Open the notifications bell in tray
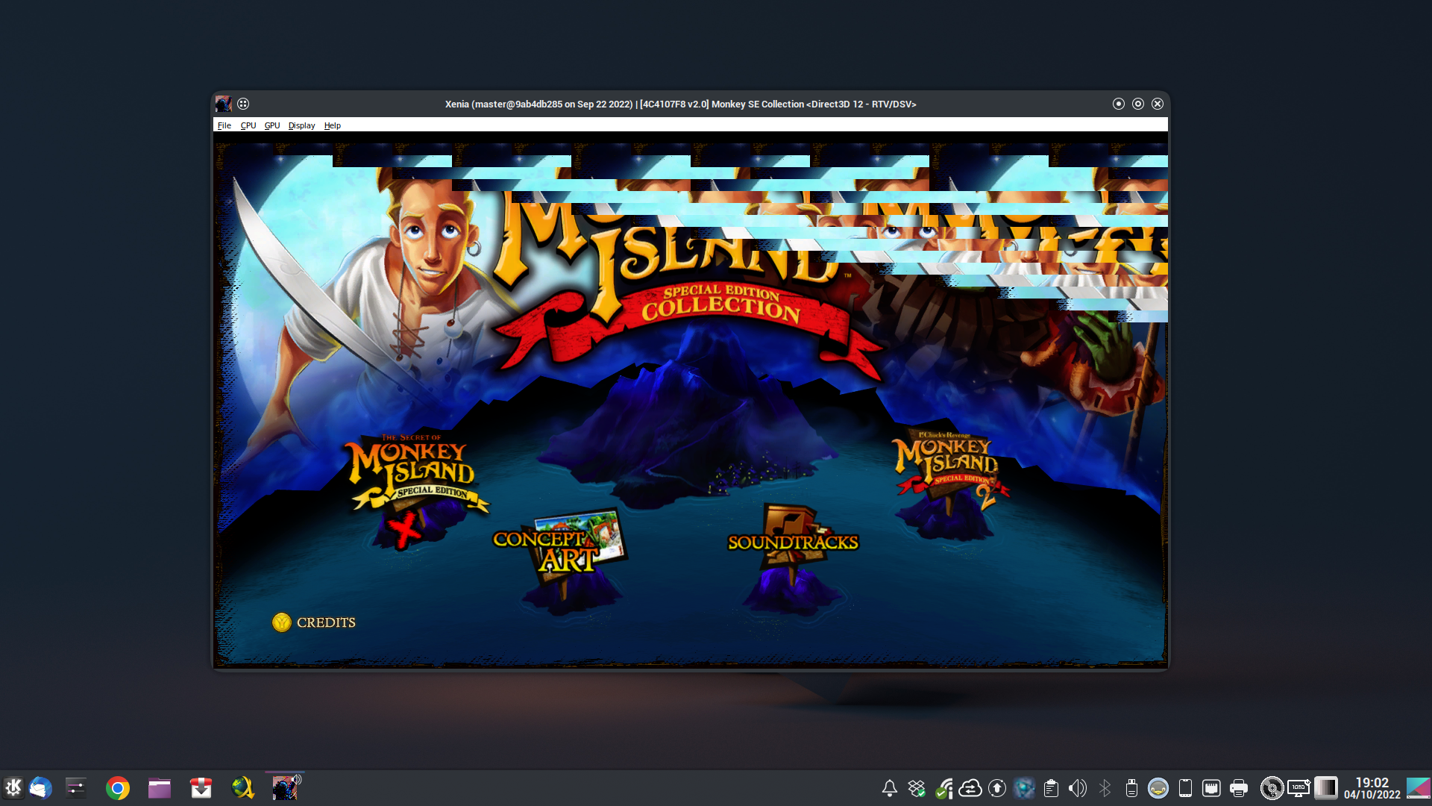Image resolution: width=1432 pixels, height=806 pixels. (x=889, y=788)
